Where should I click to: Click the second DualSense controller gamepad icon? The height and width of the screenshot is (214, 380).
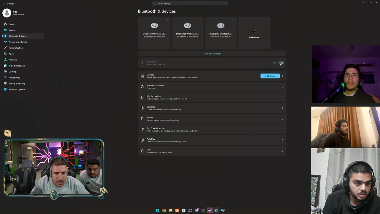(188, 26)
